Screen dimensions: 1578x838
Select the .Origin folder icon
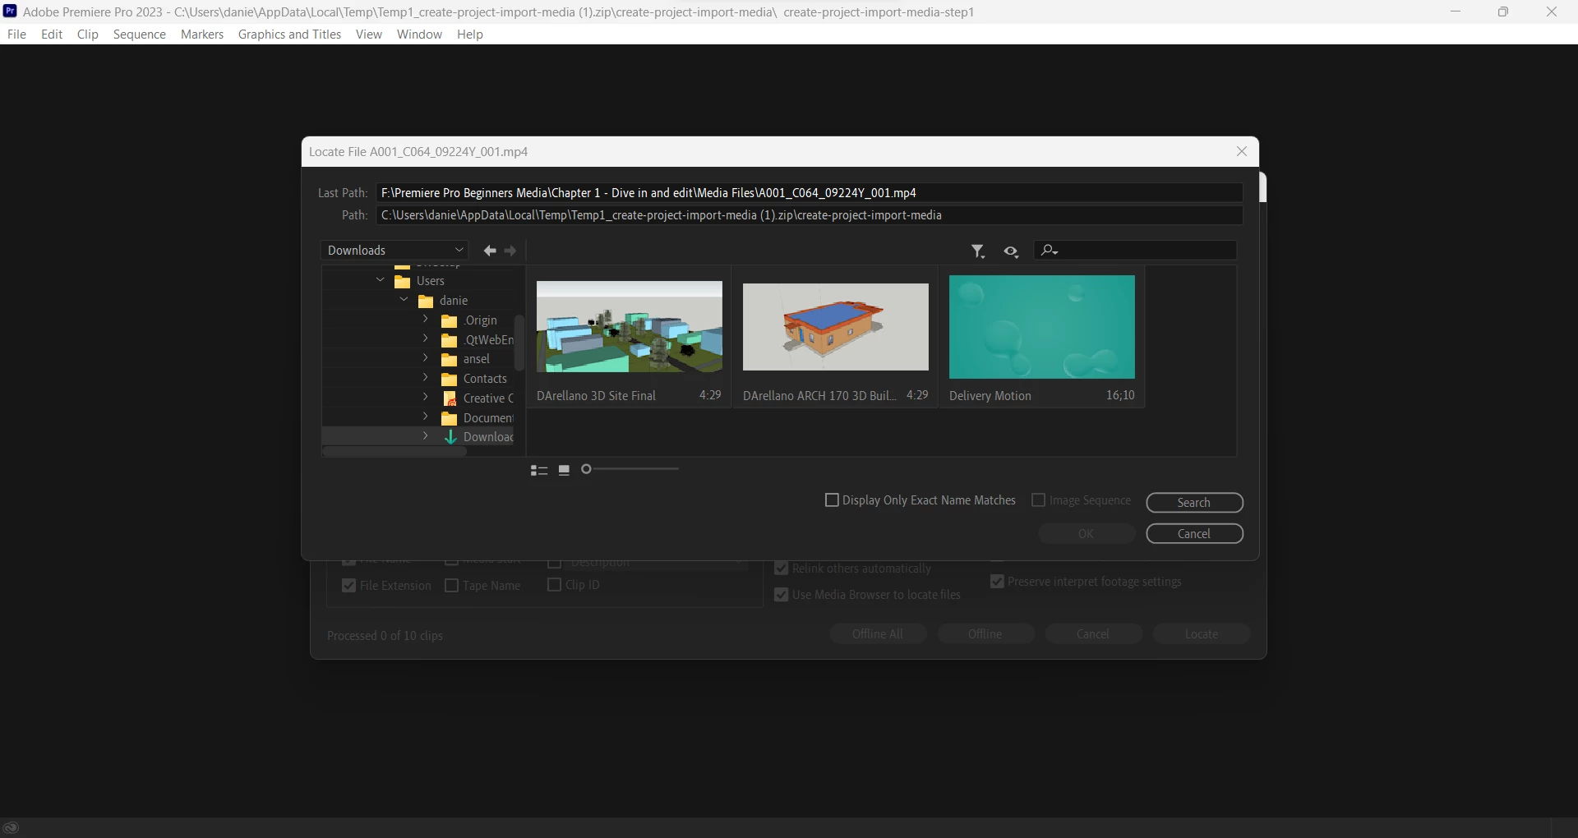pyautogui.click(x=450, y=320)
